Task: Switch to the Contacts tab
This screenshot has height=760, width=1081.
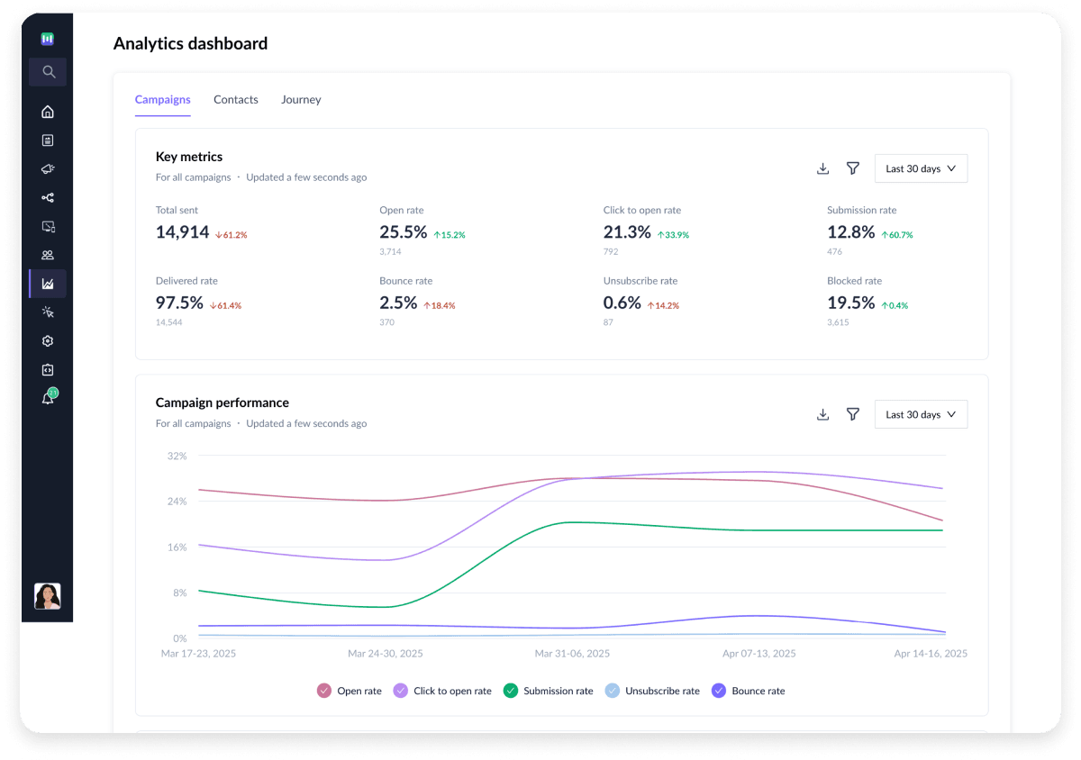Action: pyautogui.click(x=235, y=99)
